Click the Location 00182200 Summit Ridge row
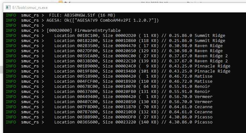Viewport: 246px width, 133px height. click(x=116, y=41)
